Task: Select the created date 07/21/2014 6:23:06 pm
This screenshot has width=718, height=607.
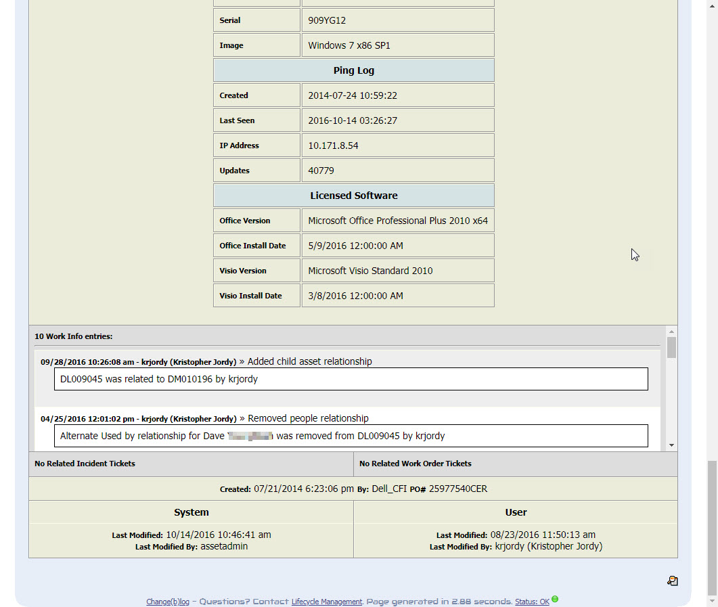Action: [304, 489]
